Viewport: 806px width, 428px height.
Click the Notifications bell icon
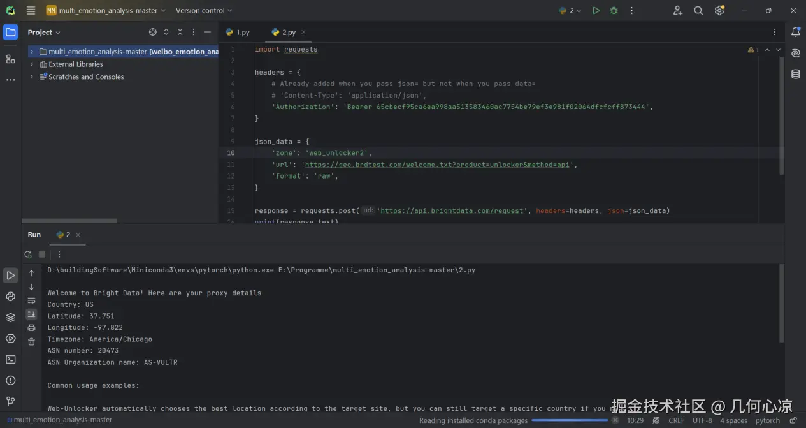click(795, 32)
